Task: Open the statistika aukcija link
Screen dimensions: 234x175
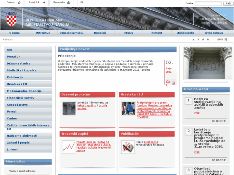Action: (x=99, y=145)
